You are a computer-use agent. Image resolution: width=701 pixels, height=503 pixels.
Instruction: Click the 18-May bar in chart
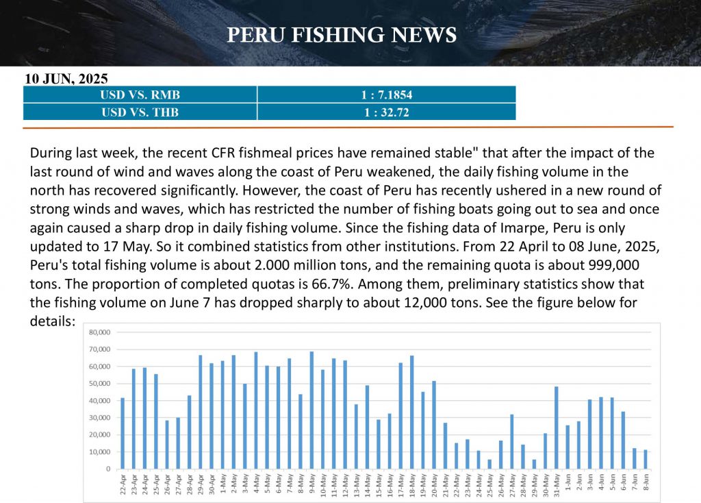click(411, 412)
